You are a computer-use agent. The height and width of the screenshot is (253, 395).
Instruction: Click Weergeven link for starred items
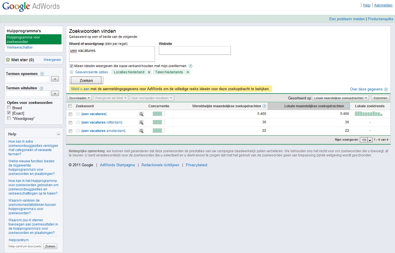52,60
